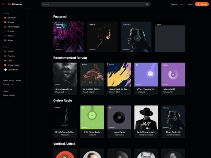This screenshot has width=211, height=158.
Task: Click the Playlists sidebar icon
Action: pos(5,56)
